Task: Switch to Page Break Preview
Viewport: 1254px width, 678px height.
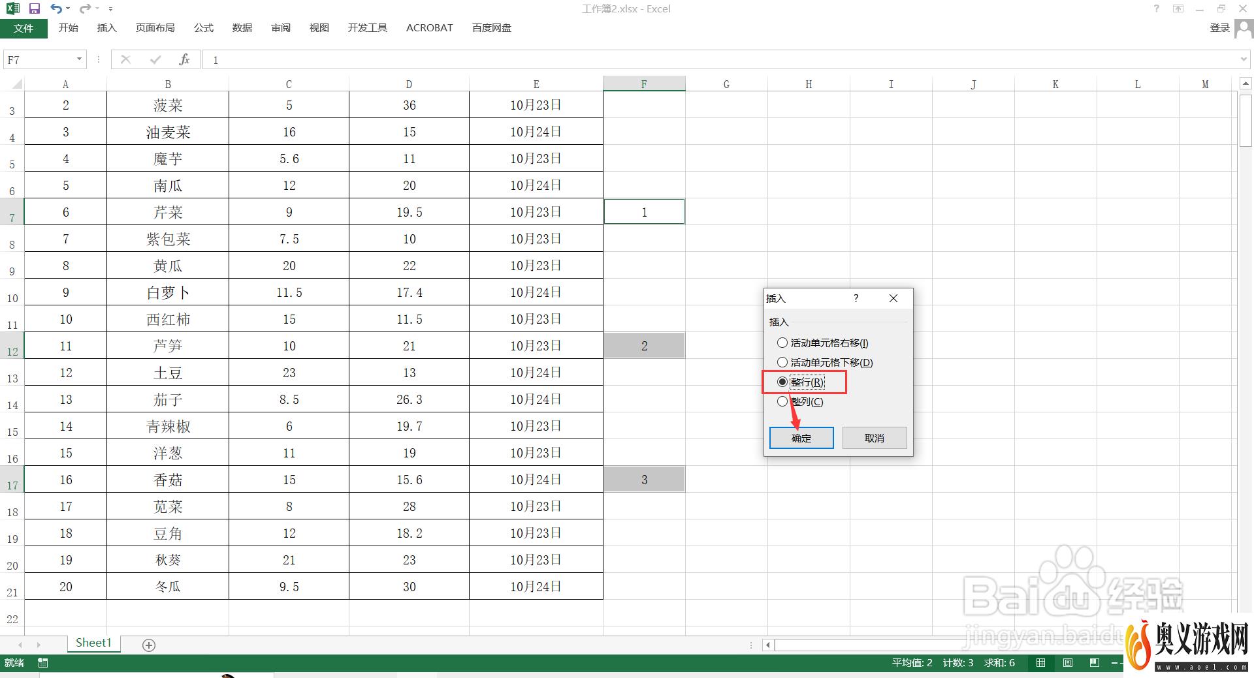Action: click(x=1095, y=663)
